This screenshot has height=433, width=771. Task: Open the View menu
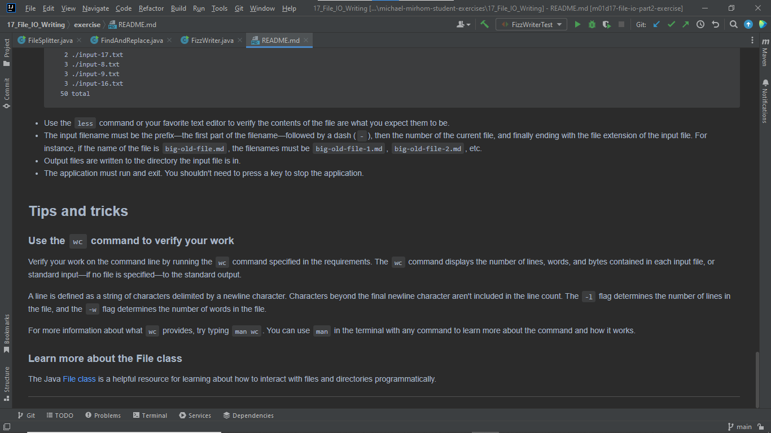68,8
